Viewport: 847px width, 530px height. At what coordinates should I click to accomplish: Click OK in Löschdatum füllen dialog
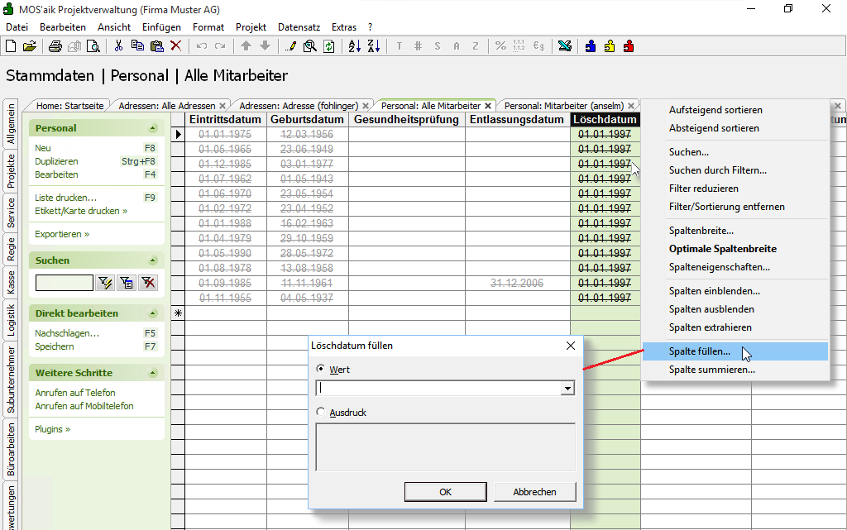(446, 492)
